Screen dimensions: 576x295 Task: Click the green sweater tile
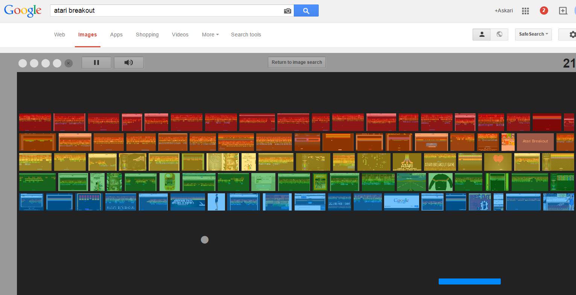(x=440, y=182)
